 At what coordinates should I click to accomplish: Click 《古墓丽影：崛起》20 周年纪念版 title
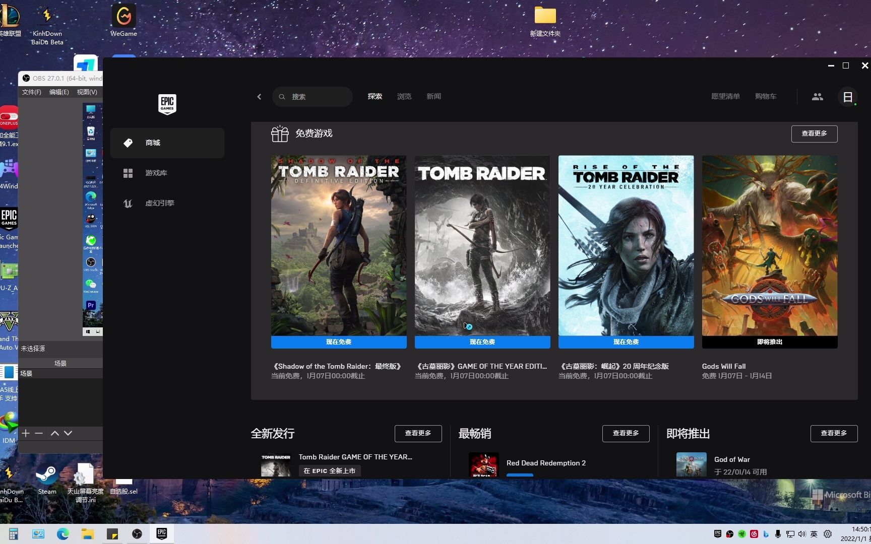point(614,366)
